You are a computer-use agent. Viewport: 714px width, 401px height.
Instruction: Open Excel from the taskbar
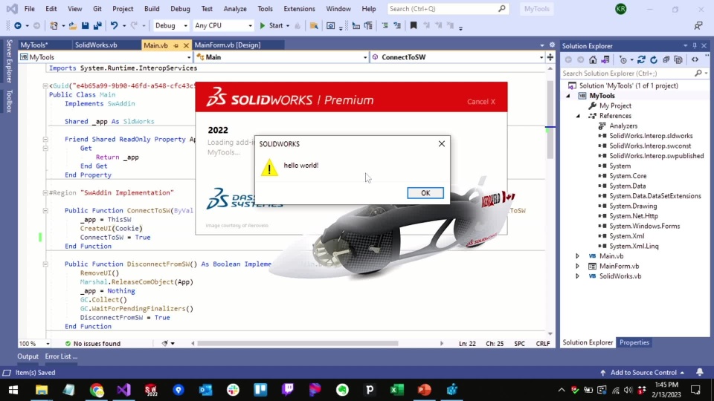pyautogui.click(x=397, y=390)
